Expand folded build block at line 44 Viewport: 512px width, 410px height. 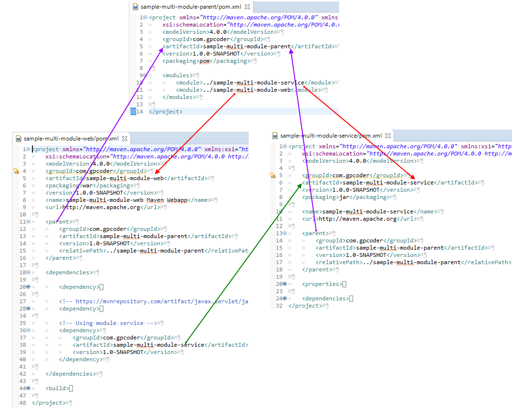coord(28,388)
